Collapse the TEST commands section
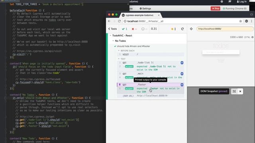Screen dimensions: 255x143 (122, 59)
